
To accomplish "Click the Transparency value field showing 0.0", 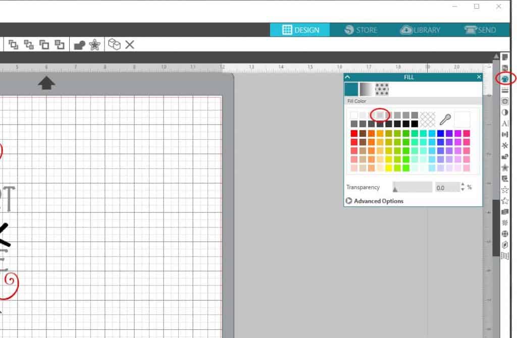I will click(447, 188).
